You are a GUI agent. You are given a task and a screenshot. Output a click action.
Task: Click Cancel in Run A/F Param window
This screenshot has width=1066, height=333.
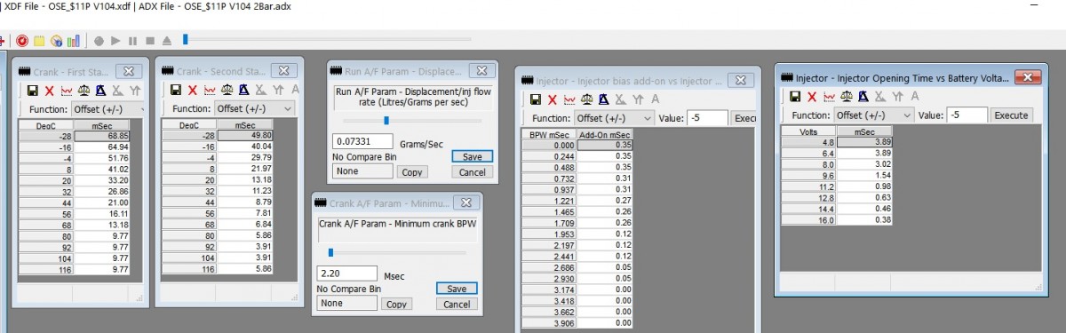coord(472,172)
